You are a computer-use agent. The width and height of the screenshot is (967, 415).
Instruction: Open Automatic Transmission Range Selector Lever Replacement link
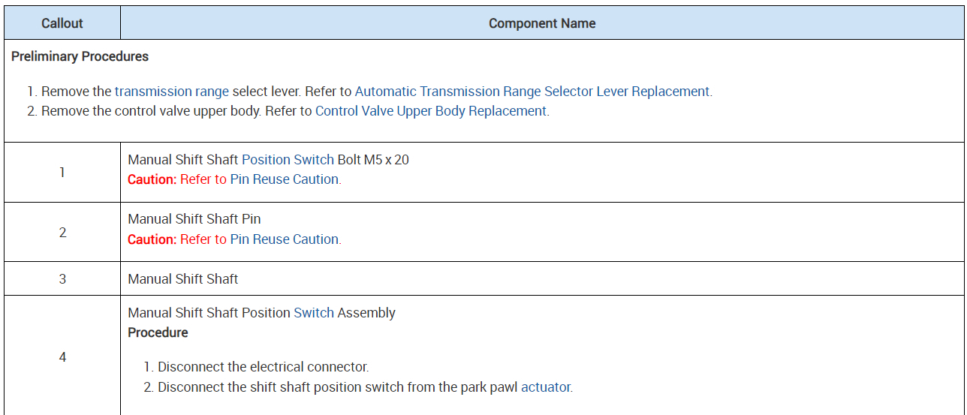(532, 92)
